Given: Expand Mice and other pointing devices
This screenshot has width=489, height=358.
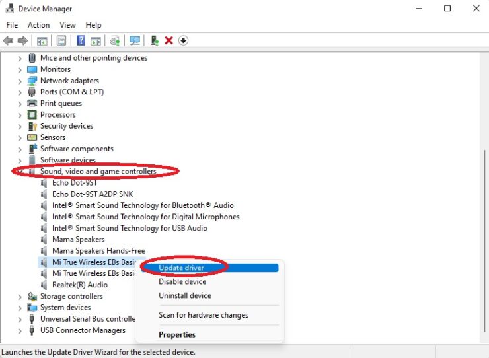Looking at the screenshot, I should click(x=20, y=58).
